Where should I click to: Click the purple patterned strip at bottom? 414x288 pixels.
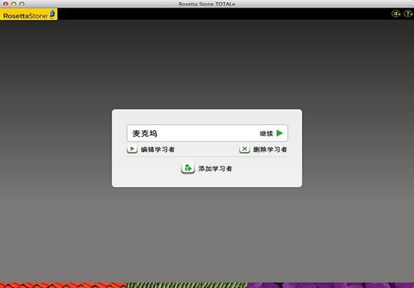click(x=330, y=285)
